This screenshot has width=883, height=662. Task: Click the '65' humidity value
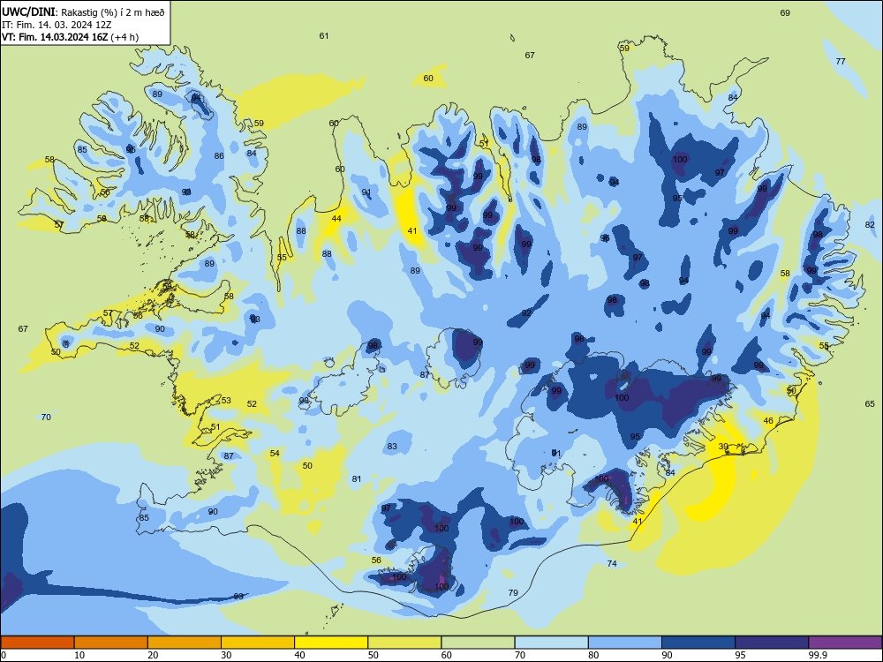[870, 403]
